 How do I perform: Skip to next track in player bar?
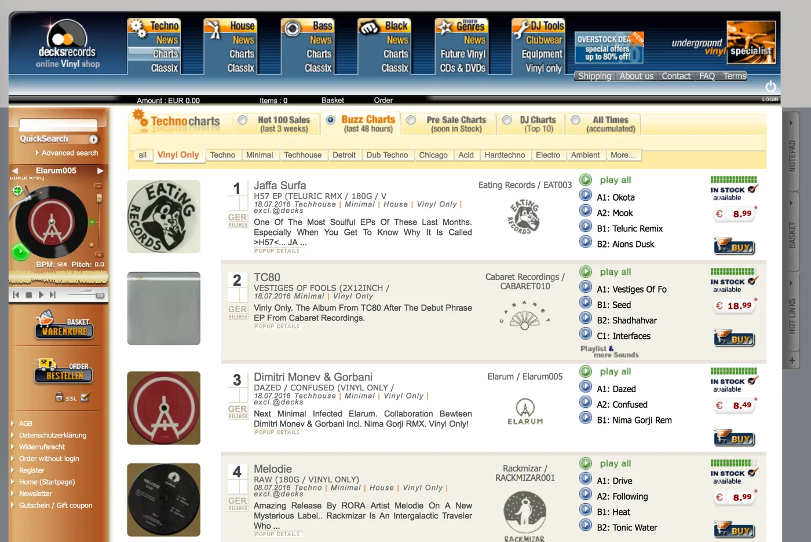click(x=53, y=295)
